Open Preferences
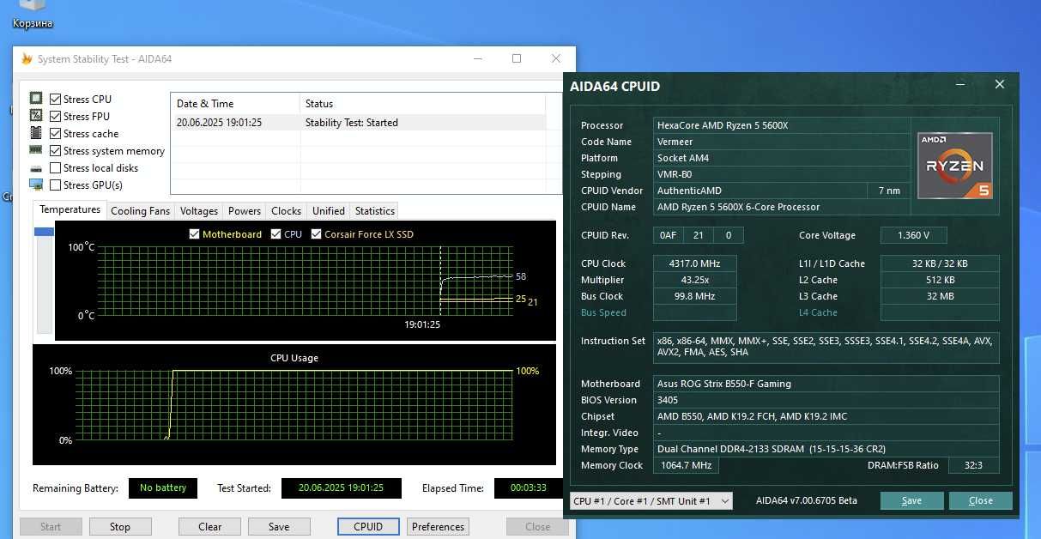Screen dimensions: 1041x539 coord(439,527)
